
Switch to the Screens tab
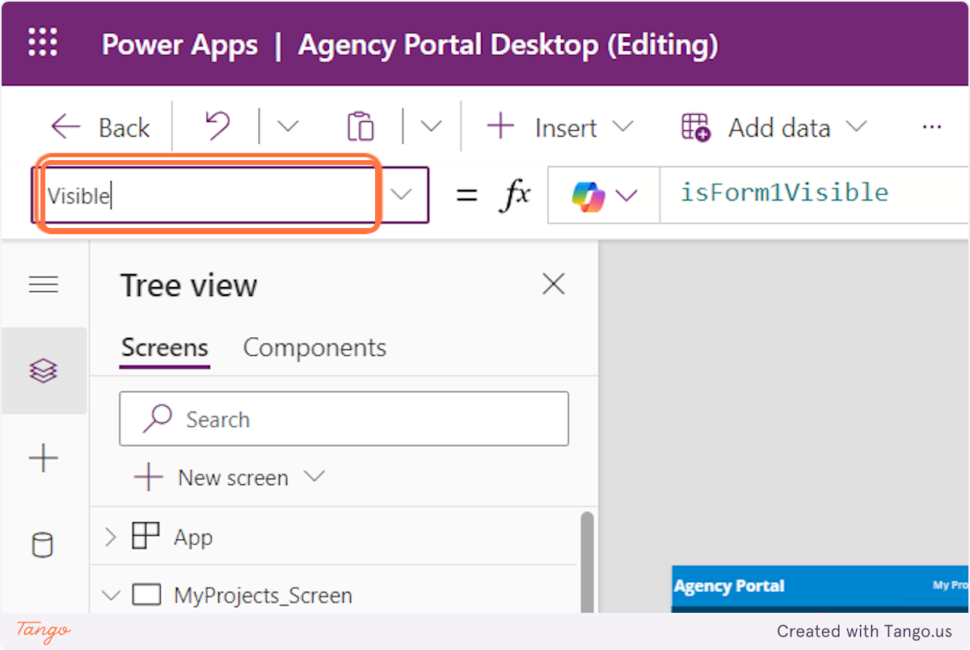tap(165, 348)
